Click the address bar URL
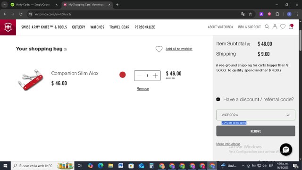 point(53,14)
